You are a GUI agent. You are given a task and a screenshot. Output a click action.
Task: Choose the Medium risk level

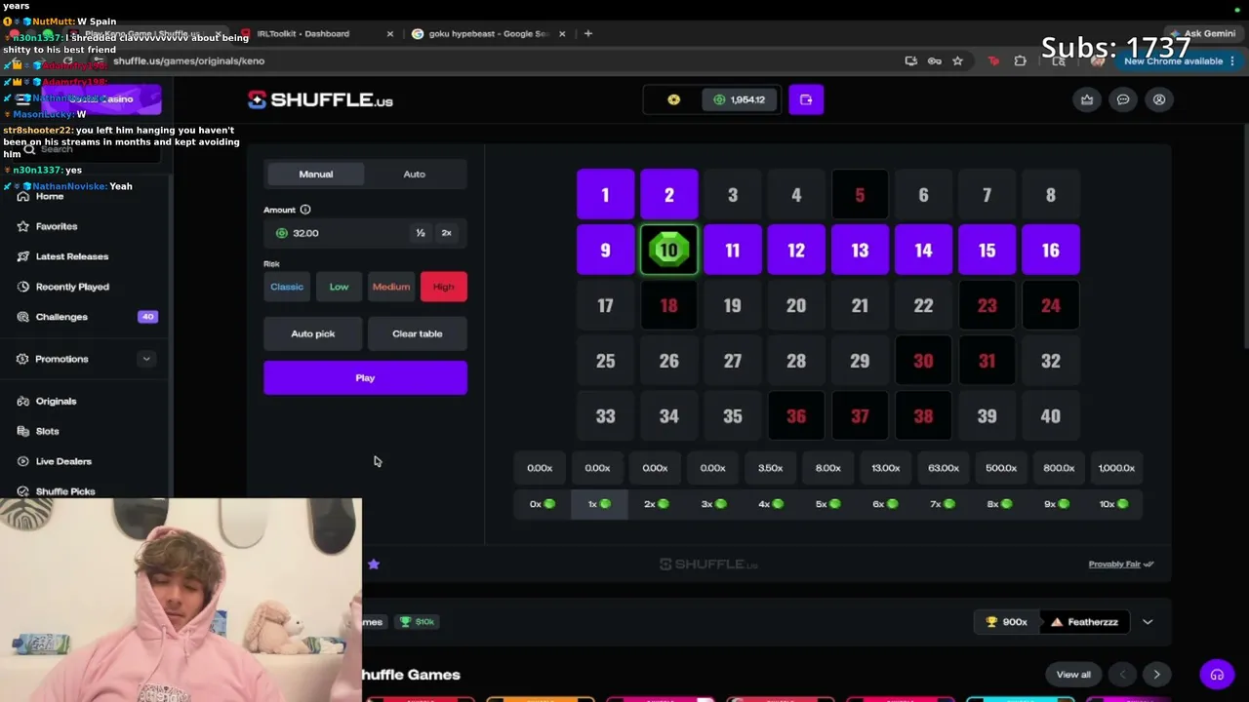[391, 287]
